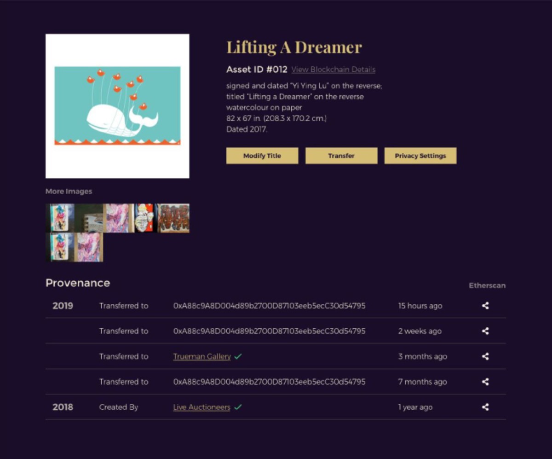Select first thumbnail in bottom More Images row
The height and width of the screenshot is (459, 552).
[x=60, y=247]
